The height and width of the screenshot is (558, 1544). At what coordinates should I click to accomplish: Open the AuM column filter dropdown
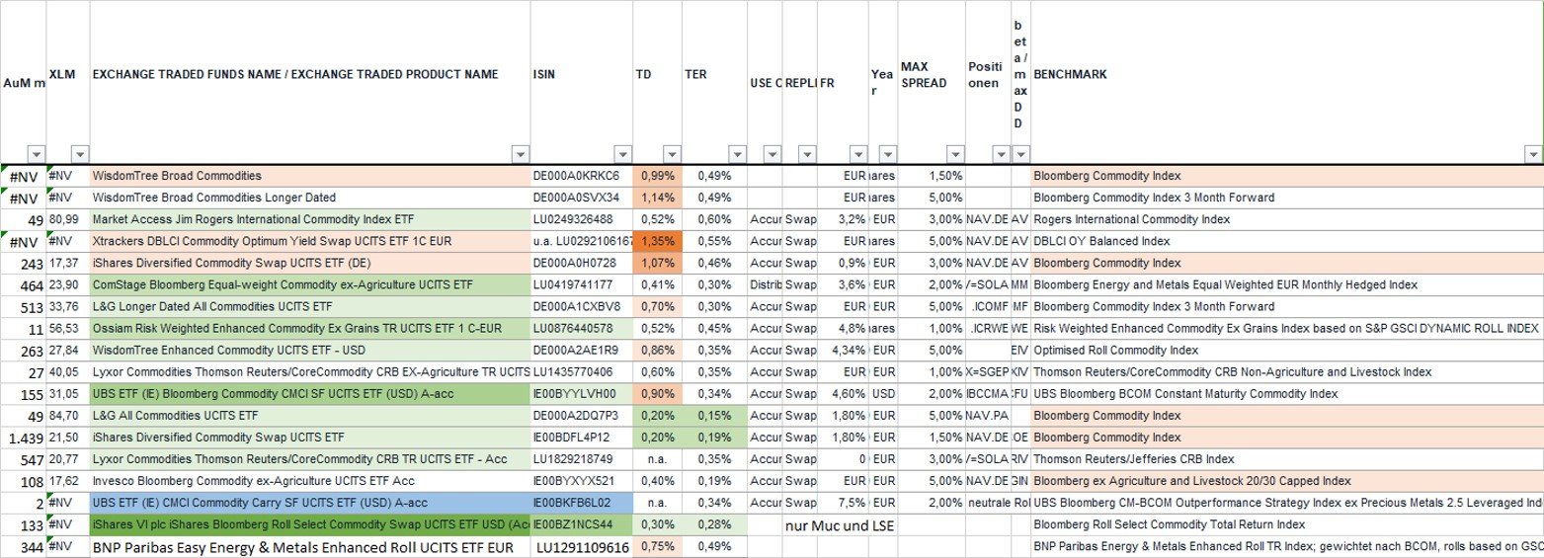[37, 154]
